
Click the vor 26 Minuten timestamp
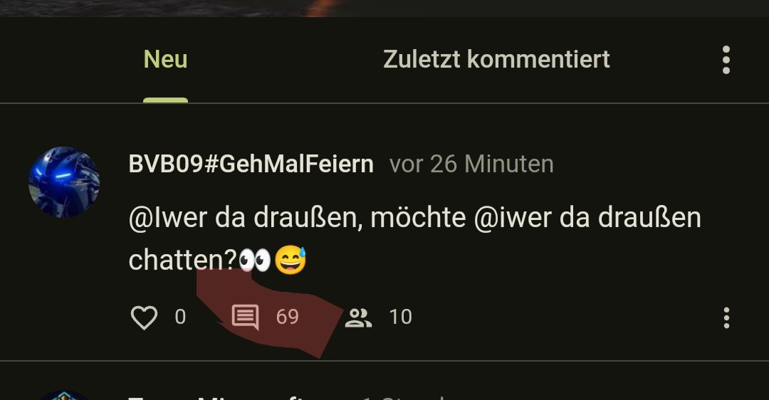point(471,164)
